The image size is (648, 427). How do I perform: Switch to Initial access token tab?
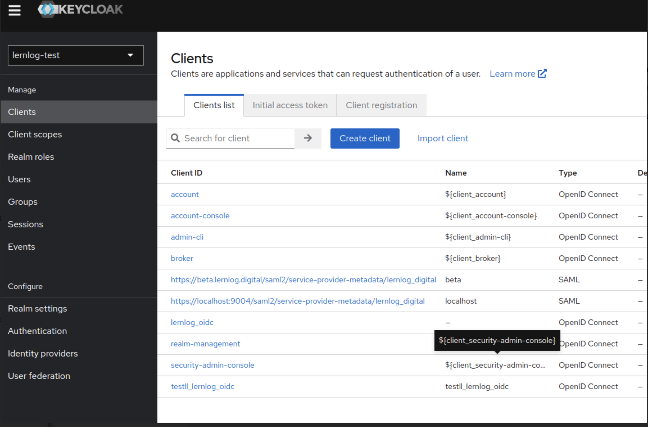[290, 105]
